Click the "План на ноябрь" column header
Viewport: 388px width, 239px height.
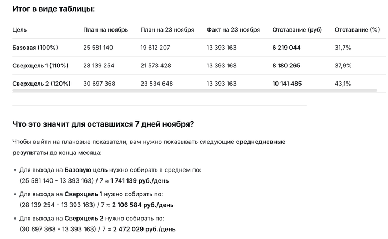click(105, 29)
